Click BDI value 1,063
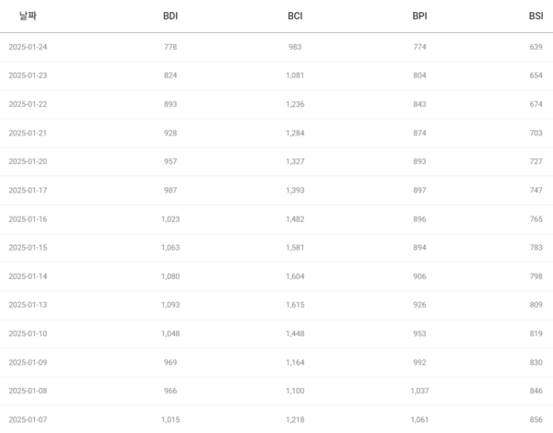Viewport: 553px width, 433px height. [x=171, y=248]
